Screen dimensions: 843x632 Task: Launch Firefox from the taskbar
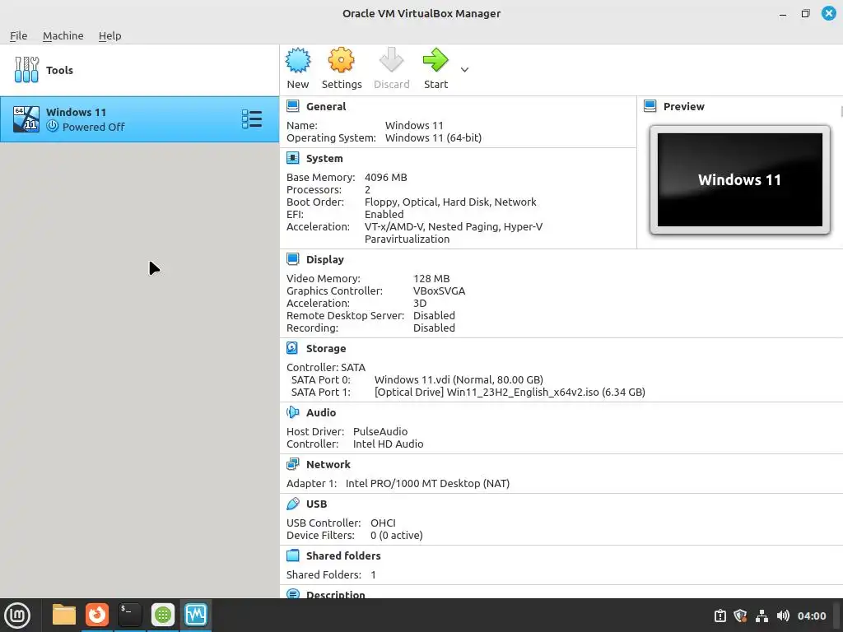click(x=97, y=615)
